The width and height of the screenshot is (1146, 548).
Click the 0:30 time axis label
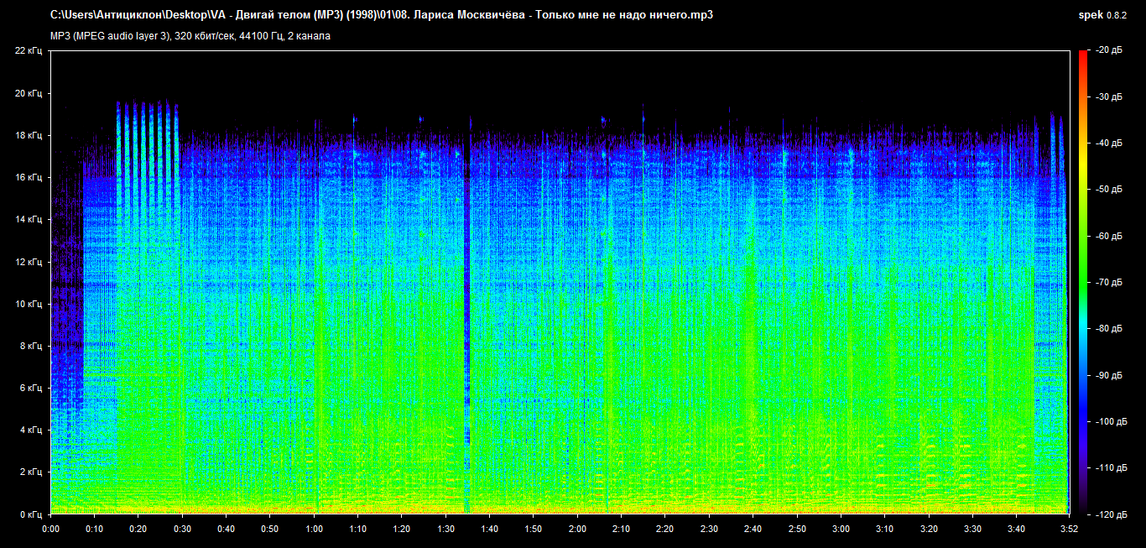point(182,529)
